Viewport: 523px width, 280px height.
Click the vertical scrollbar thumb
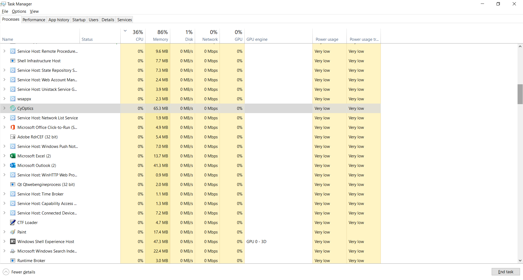520,94
